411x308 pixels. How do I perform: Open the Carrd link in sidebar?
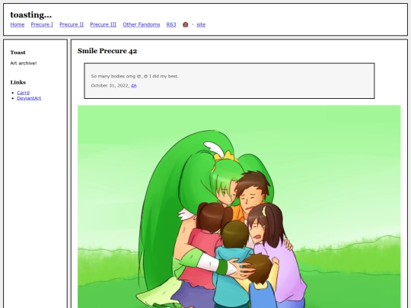24,93
